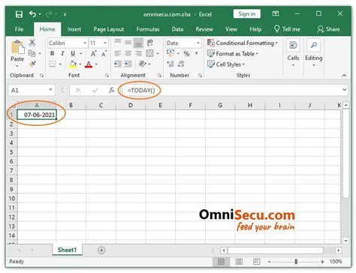Open Conditional Formatting menu

coord(243,43)
